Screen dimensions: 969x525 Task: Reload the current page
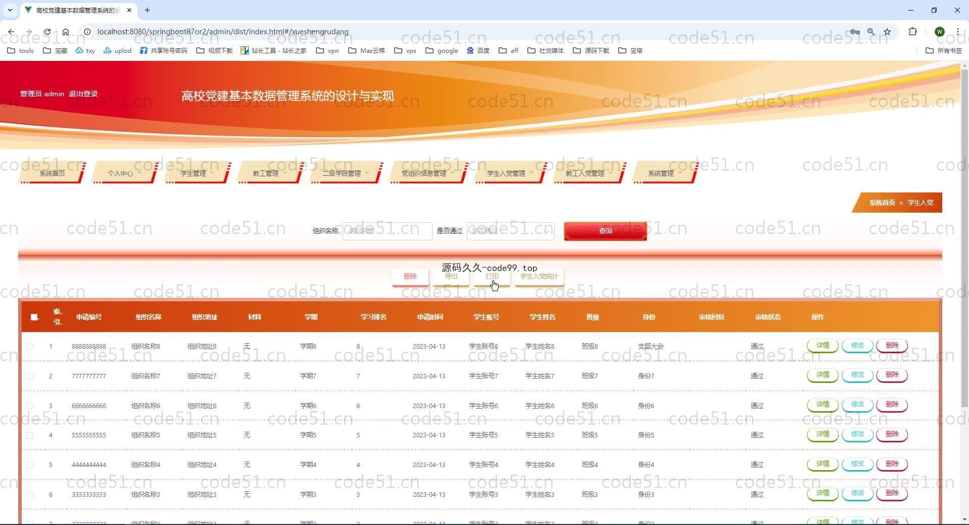tap(47, 32)
